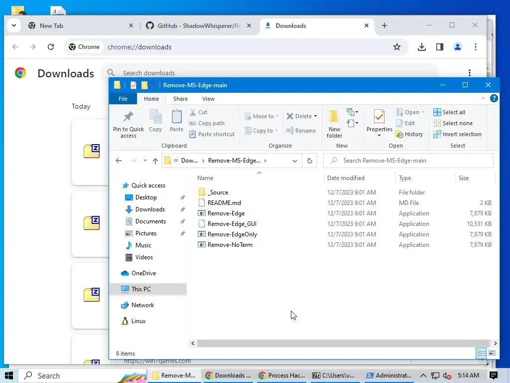Viewport: 510px width, 383px height.
Task: Click Paste shortcut in ribbon
Action: pos(212,134)
